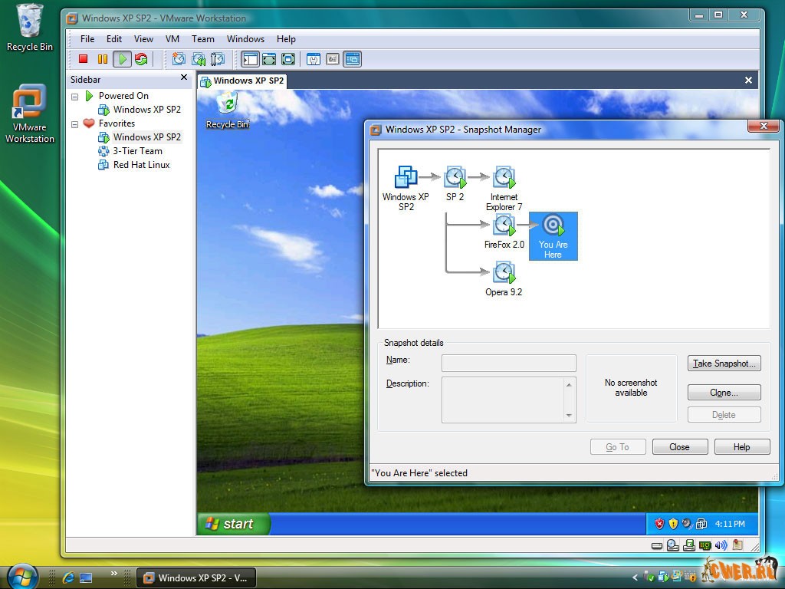Click the Take Snapshot... button
The width and height of the screenshot is (785, 589).
(724, 364)
